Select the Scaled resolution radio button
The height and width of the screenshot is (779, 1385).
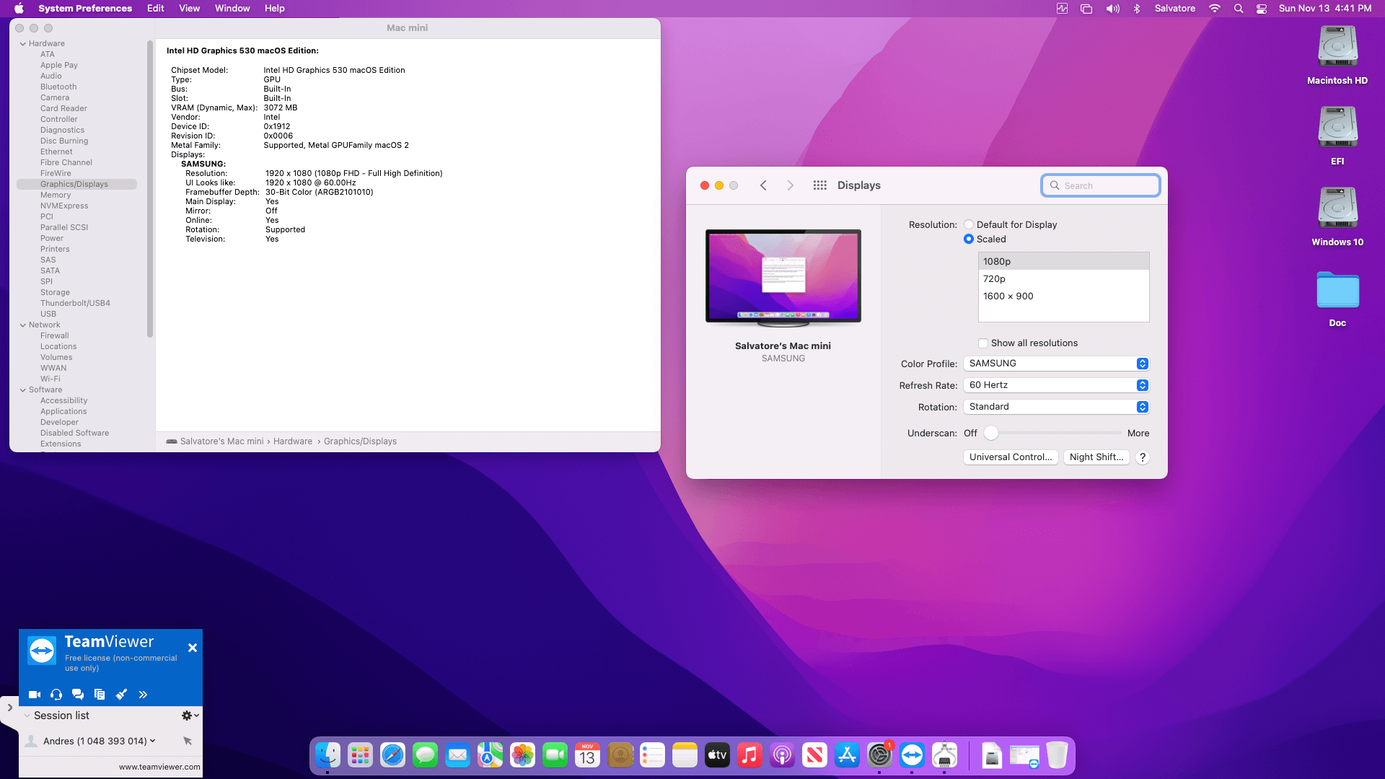969,239
